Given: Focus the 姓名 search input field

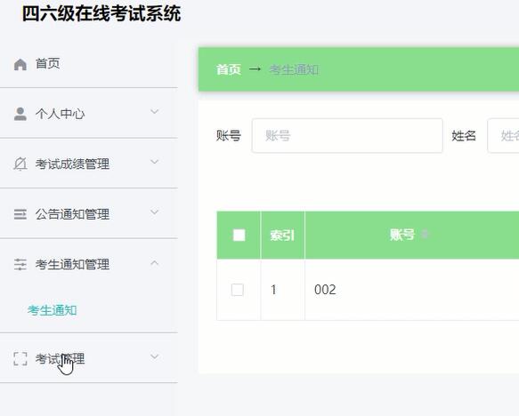Looking at the screenshot, I should click(503, 136).
